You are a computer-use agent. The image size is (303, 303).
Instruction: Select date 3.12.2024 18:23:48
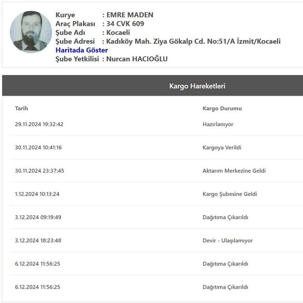38,240
